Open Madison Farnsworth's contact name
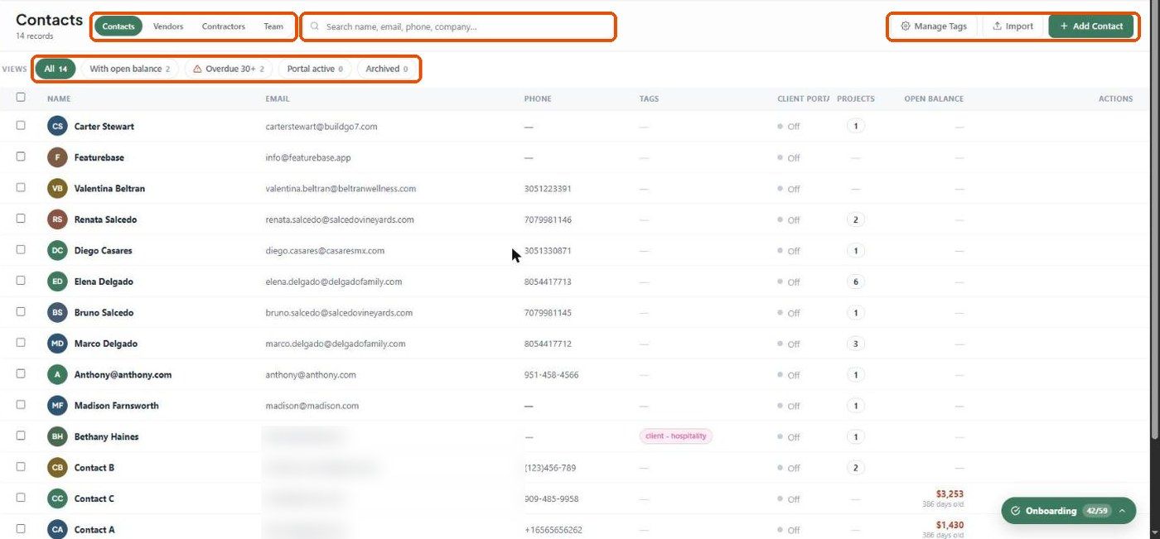This screenshot has height=539, width=1160. pyautogui.click(x=116, y=406)
